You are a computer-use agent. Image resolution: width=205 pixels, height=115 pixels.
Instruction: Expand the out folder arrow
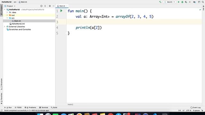7,15
